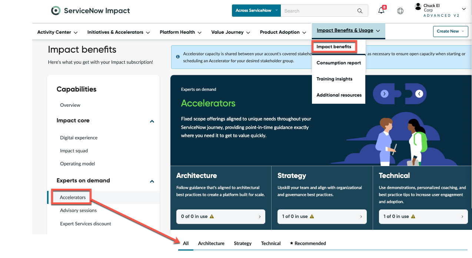
Task: Open Architecture 0 of 0 in use button
Action: (x=221, y=216)
